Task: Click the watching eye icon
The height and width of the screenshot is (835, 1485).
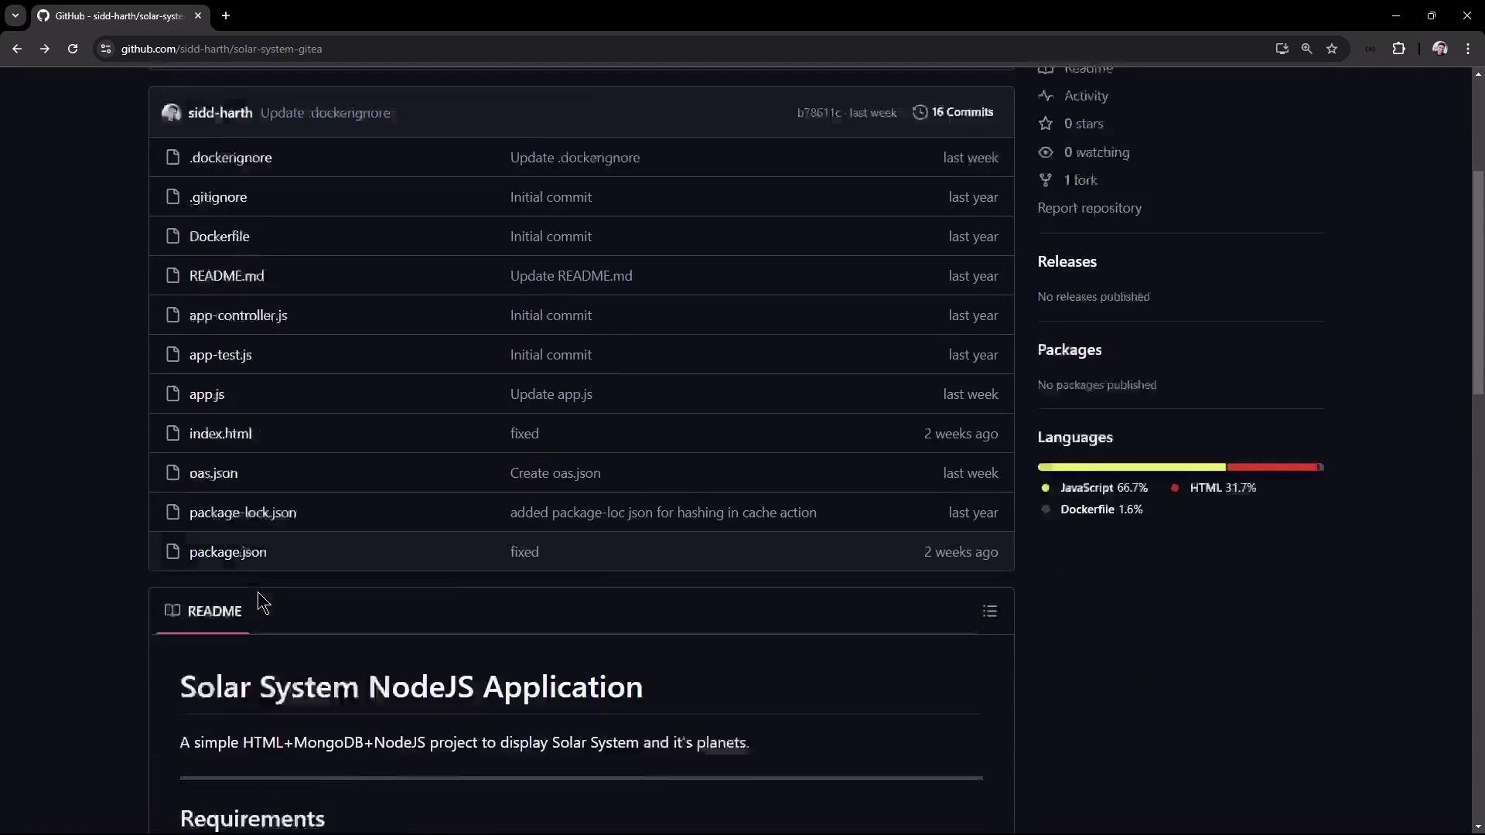Action: (1046, 152)
